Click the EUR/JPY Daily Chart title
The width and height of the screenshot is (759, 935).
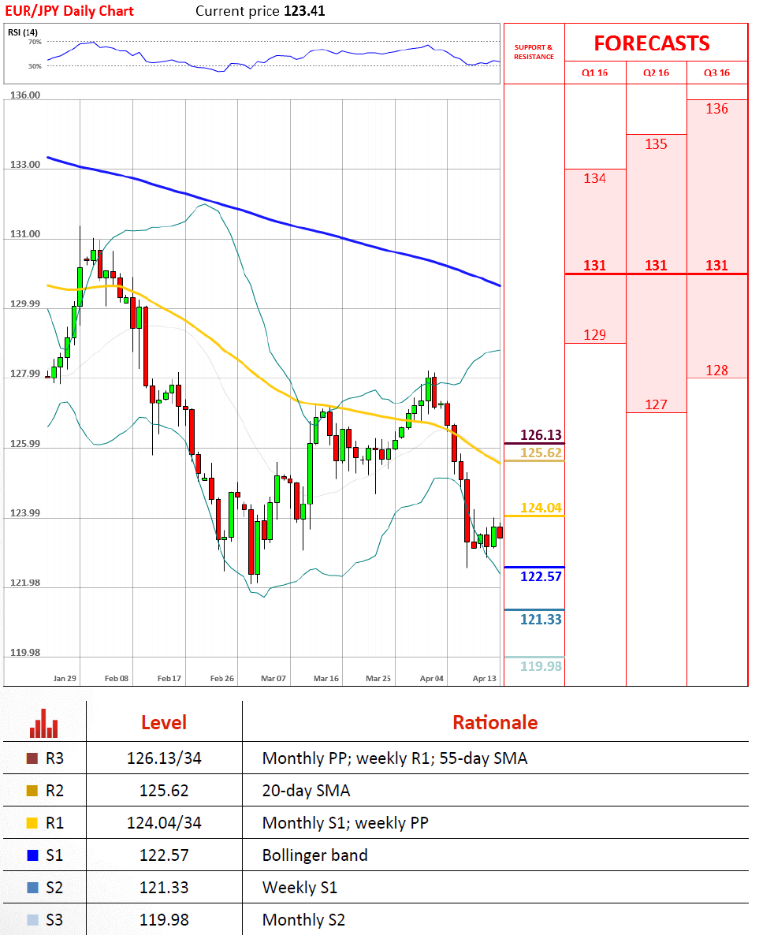pos(69,11)
